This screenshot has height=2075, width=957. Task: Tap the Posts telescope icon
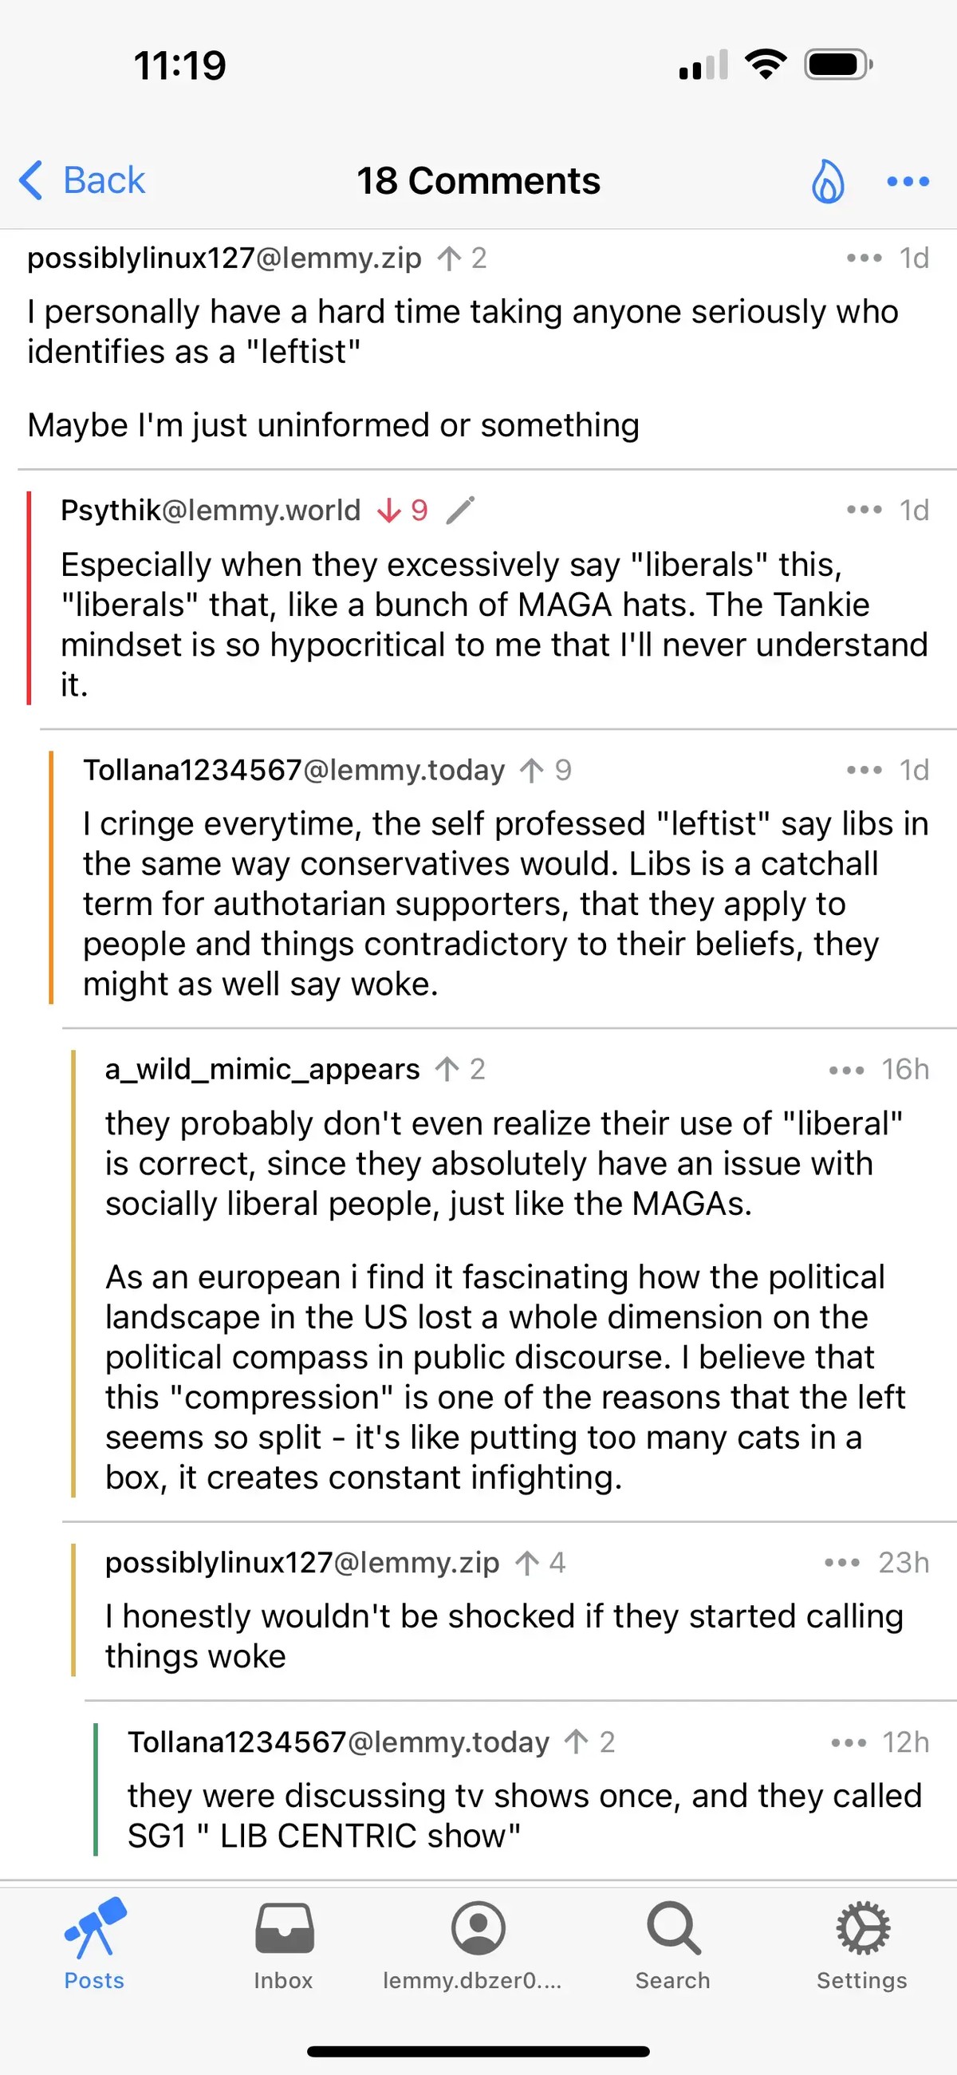tap(95, 1929)
